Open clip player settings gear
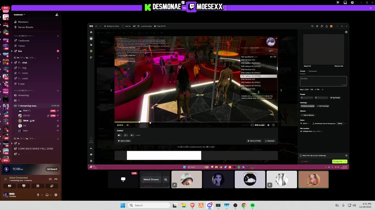The image size is (375, 210). (x=268, y=125)
